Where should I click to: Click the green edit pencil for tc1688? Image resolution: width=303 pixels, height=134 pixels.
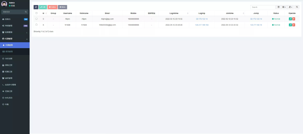(x=290, y=25)
